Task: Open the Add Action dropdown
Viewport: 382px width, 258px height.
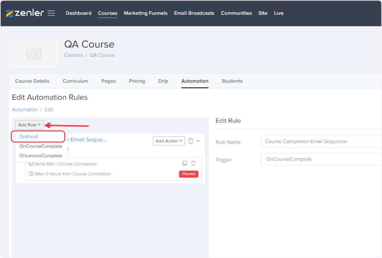Action: pyautogui.click(x=169, y=141)
